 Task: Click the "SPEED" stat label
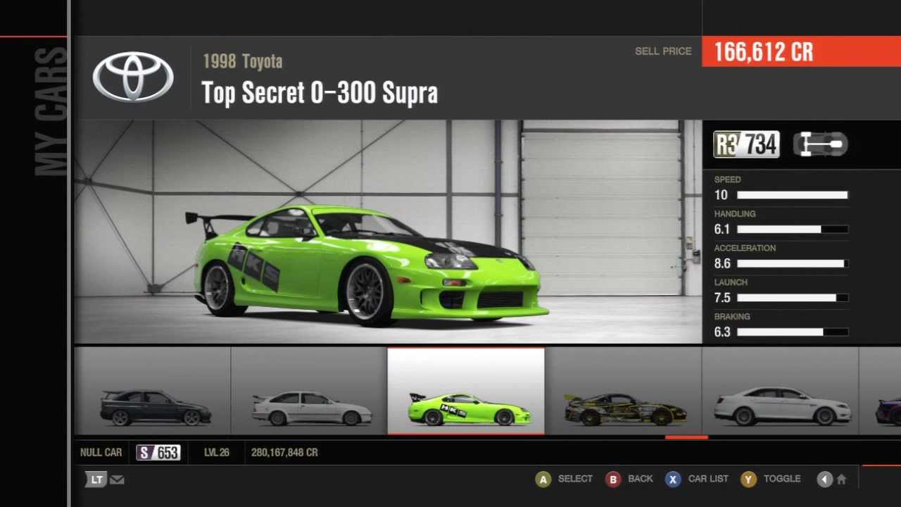click(727, 180)
